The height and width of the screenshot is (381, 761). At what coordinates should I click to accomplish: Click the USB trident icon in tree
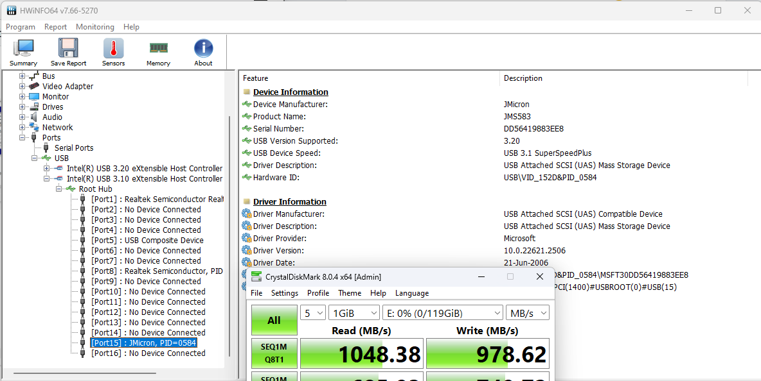(x=46, y=158)
